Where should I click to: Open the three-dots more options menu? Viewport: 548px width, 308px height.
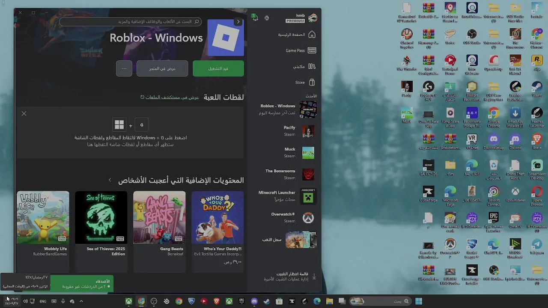124,68
